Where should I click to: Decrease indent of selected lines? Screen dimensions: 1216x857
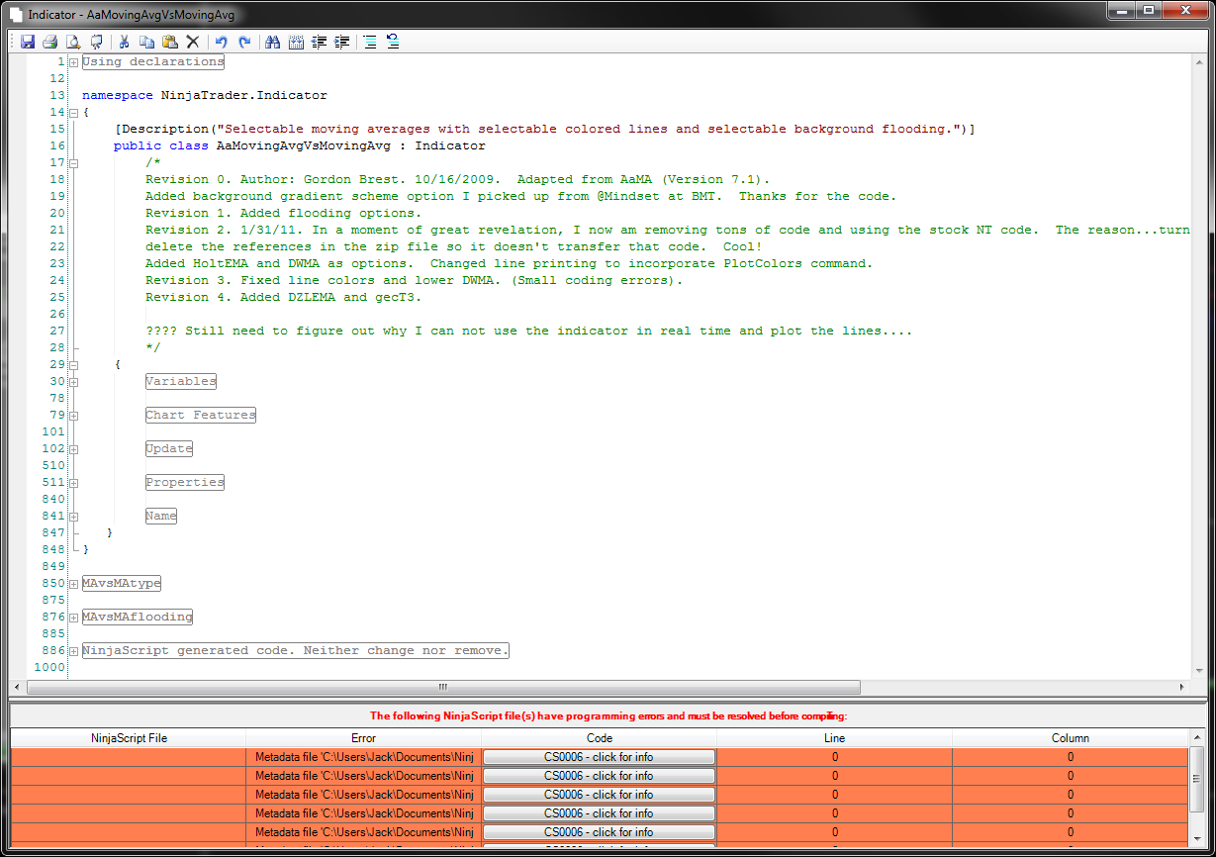pyautogui.click(x=319, y=42)
